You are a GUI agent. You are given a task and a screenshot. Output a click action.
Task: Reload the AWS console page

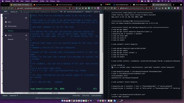coord(9,8)
